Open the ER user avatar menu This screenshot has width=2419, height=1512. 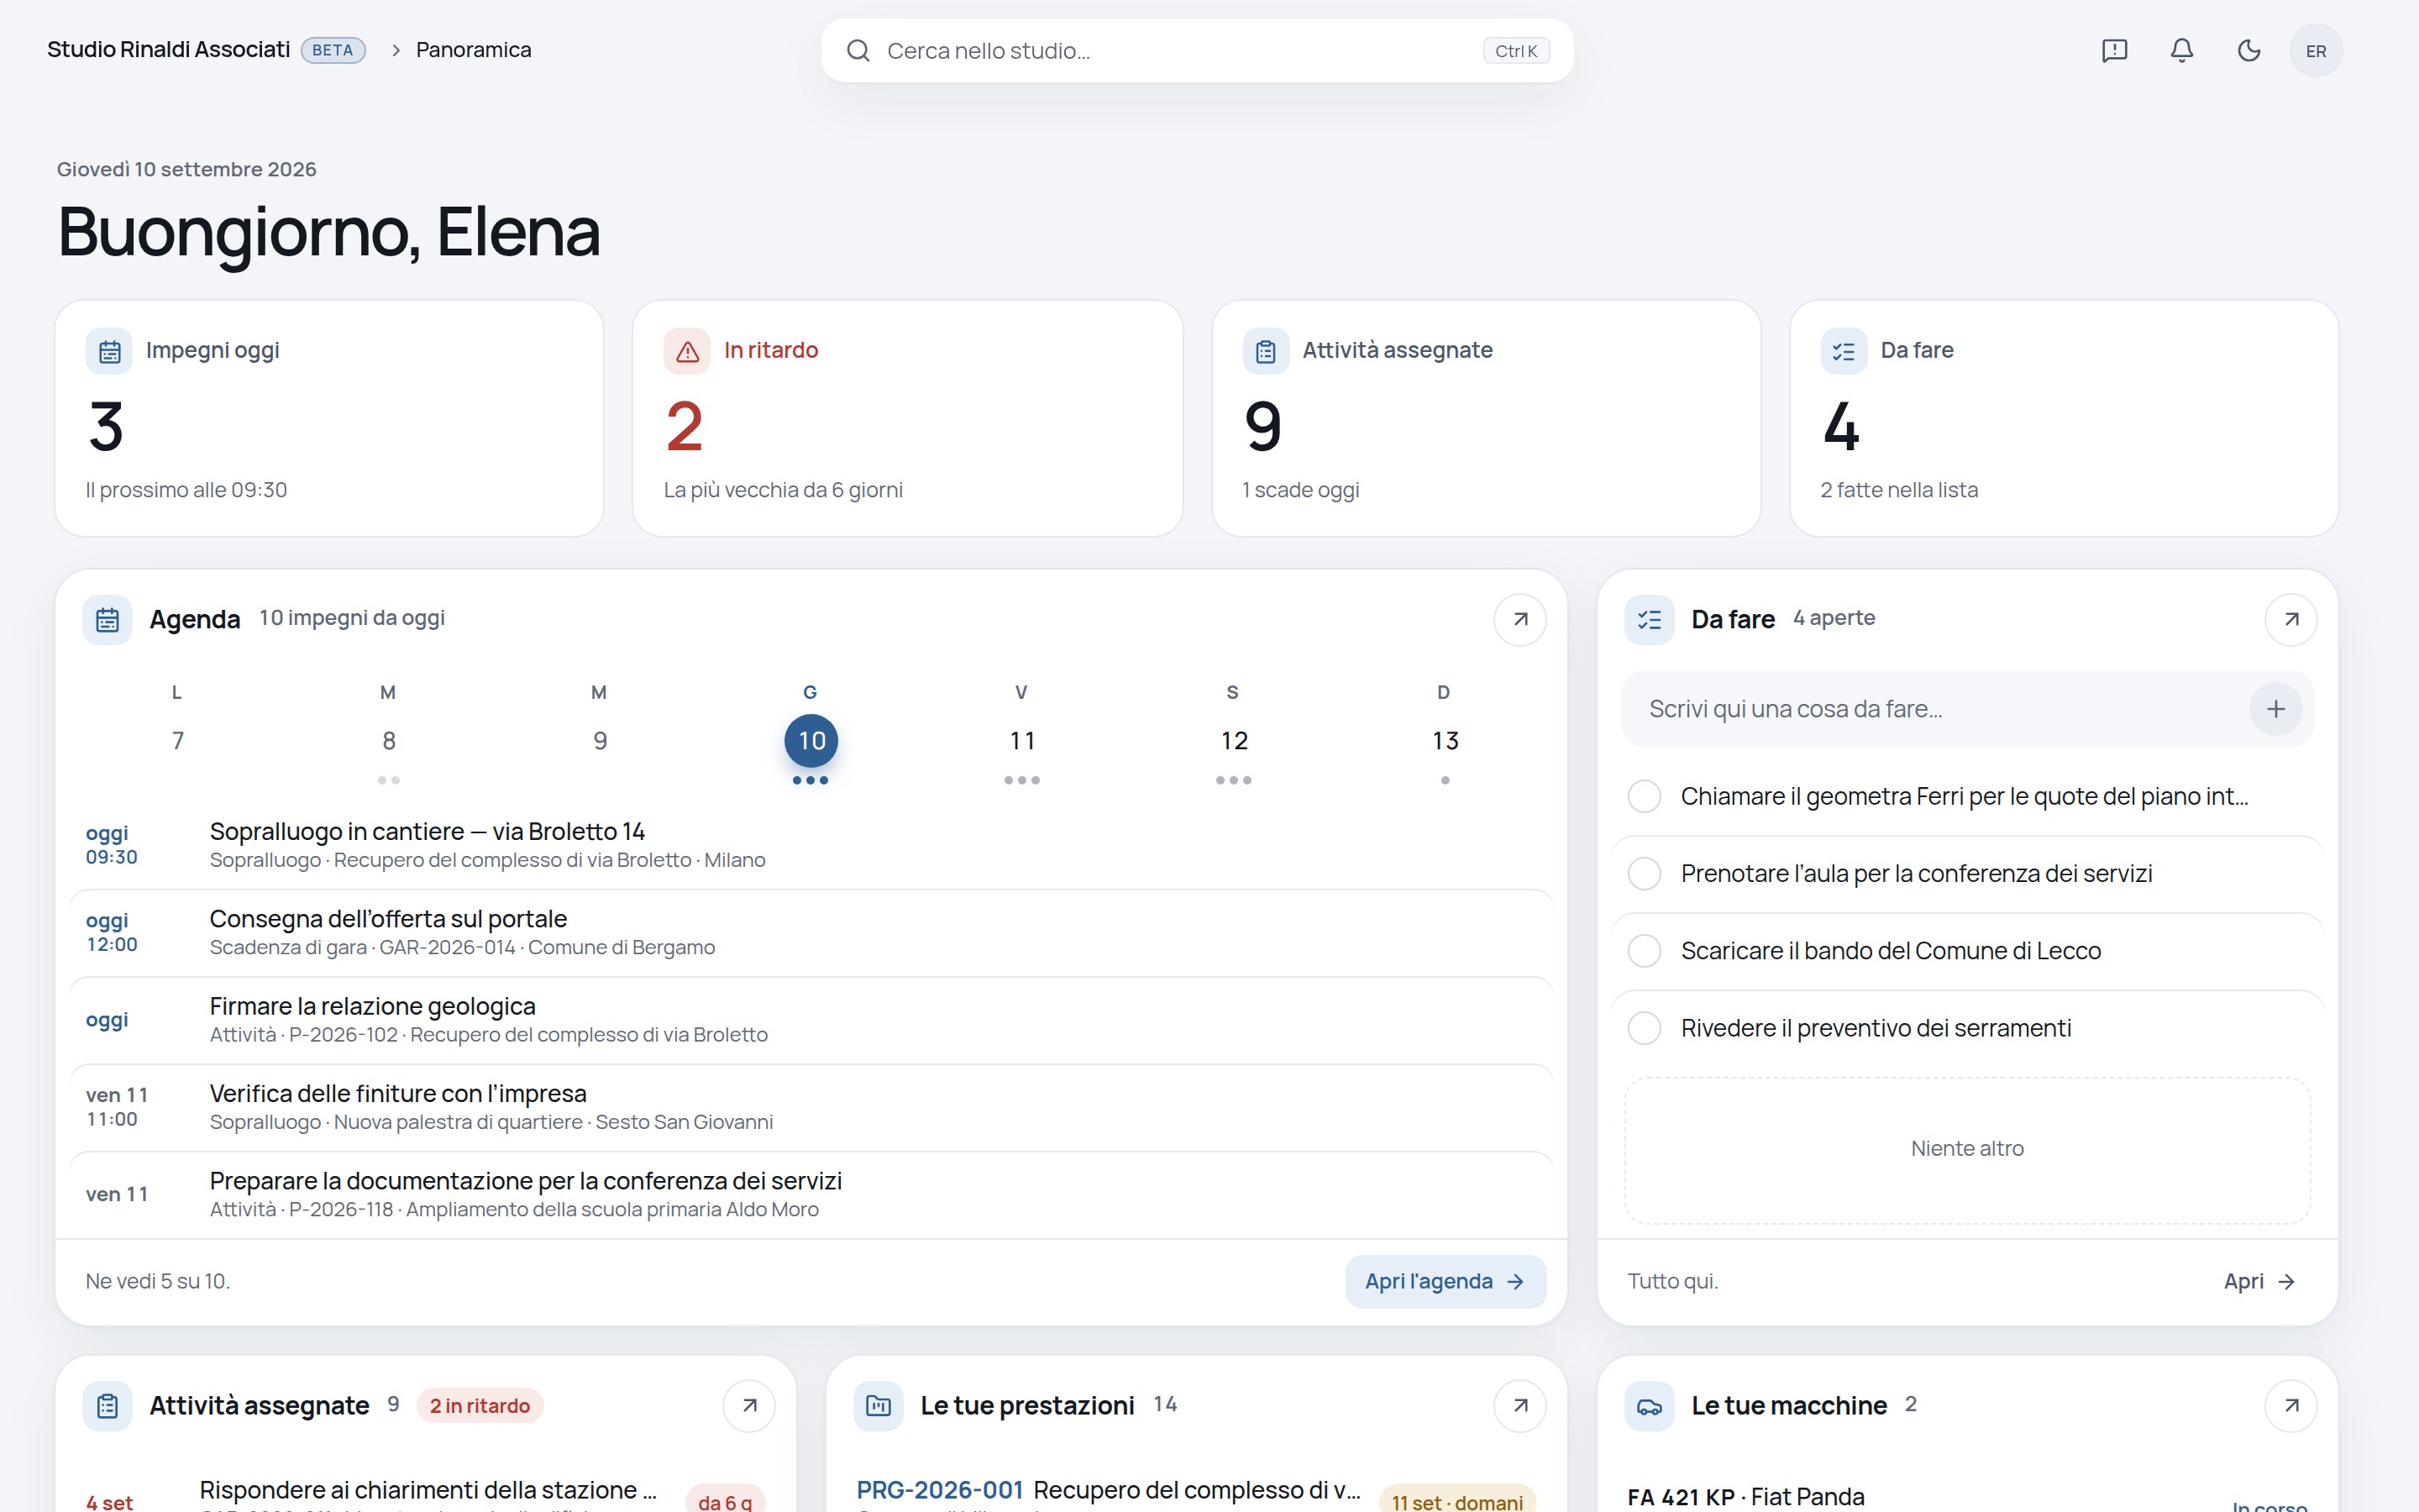click(2316, 51)
